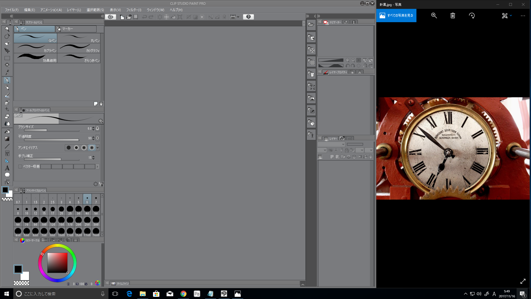This screenshot has width=531, height=299.
Task: Click すべての写真を見る button
Action: click(396, 16)
